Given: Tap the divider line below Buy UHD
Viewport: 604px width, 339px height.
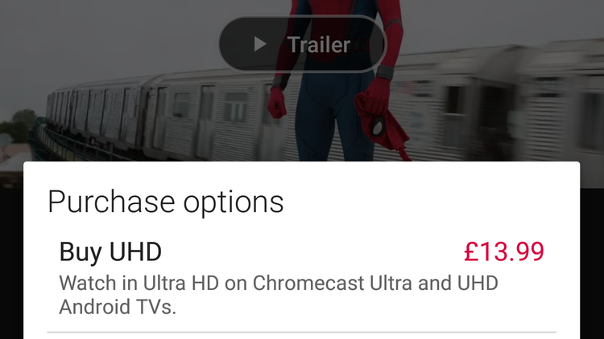Looking at the screenshot, I should (x=302, y=332).
